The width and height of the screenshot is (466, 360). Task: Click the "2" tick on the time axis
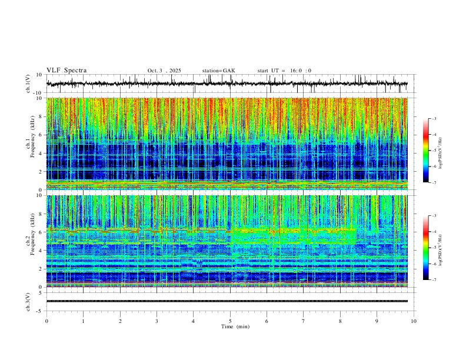coord(120,321)
